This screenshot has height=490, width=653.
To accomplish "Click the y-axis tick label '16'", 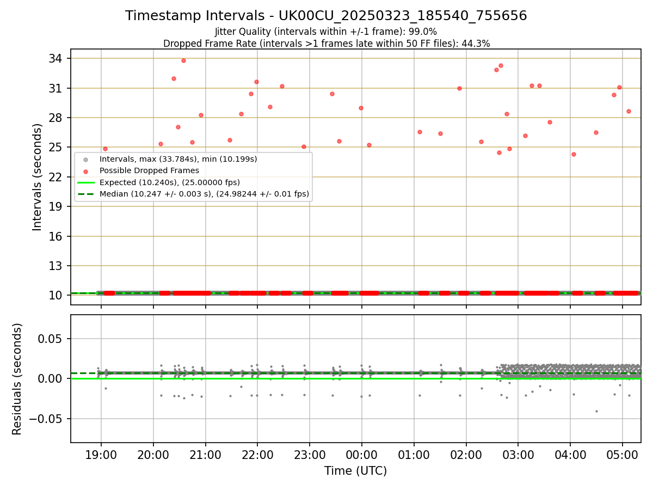I will (x=56, y=236).
